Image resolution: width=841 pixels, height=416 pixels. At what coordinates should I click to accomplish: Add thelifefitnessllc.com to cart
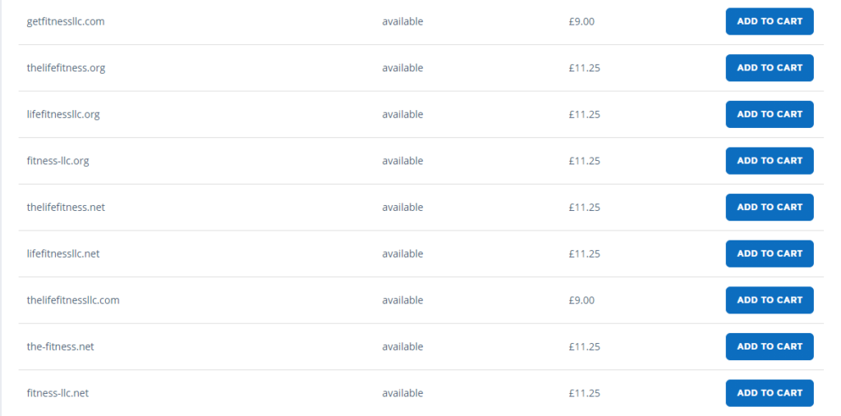click(x=769, y=300)
